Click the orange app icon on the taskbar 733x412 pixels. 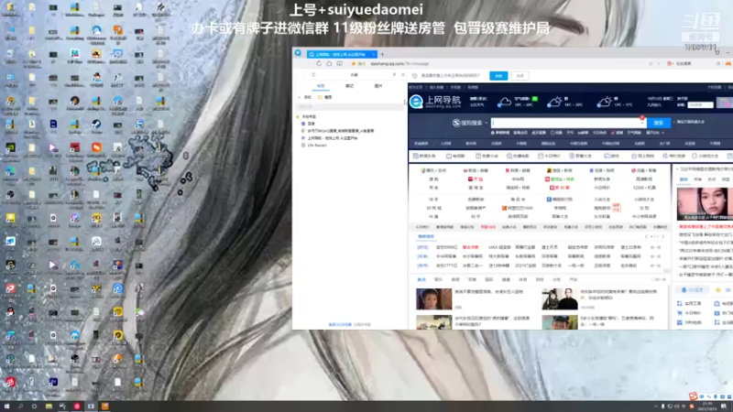105,407
